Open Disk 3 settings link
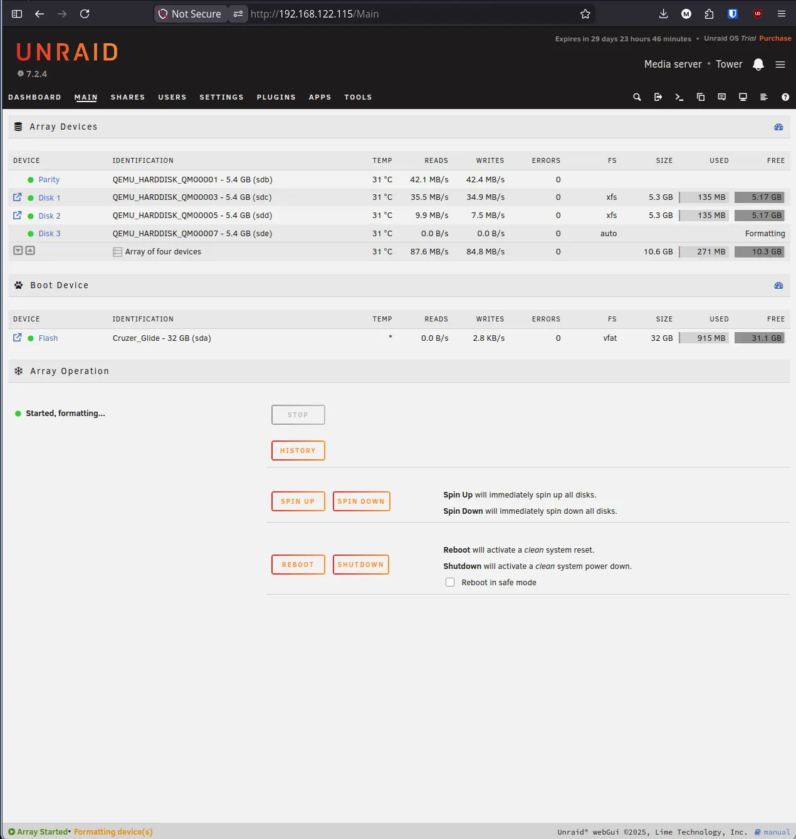The height and width of the screenshot is (839, 796). click(50, 234)
